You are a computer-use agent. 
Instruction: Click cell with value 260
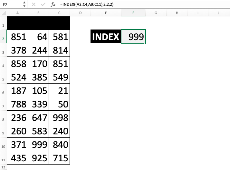(x=17, y=131)
